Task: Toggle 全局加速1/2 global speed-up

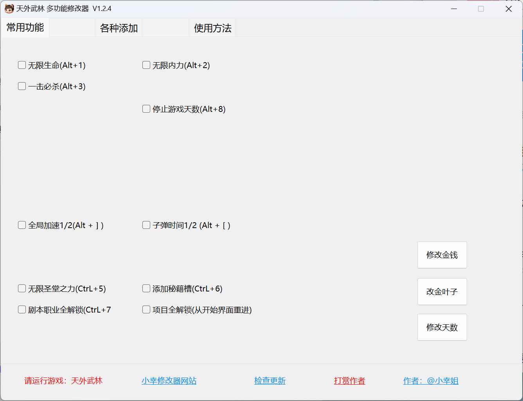Action: click(22, 225)
